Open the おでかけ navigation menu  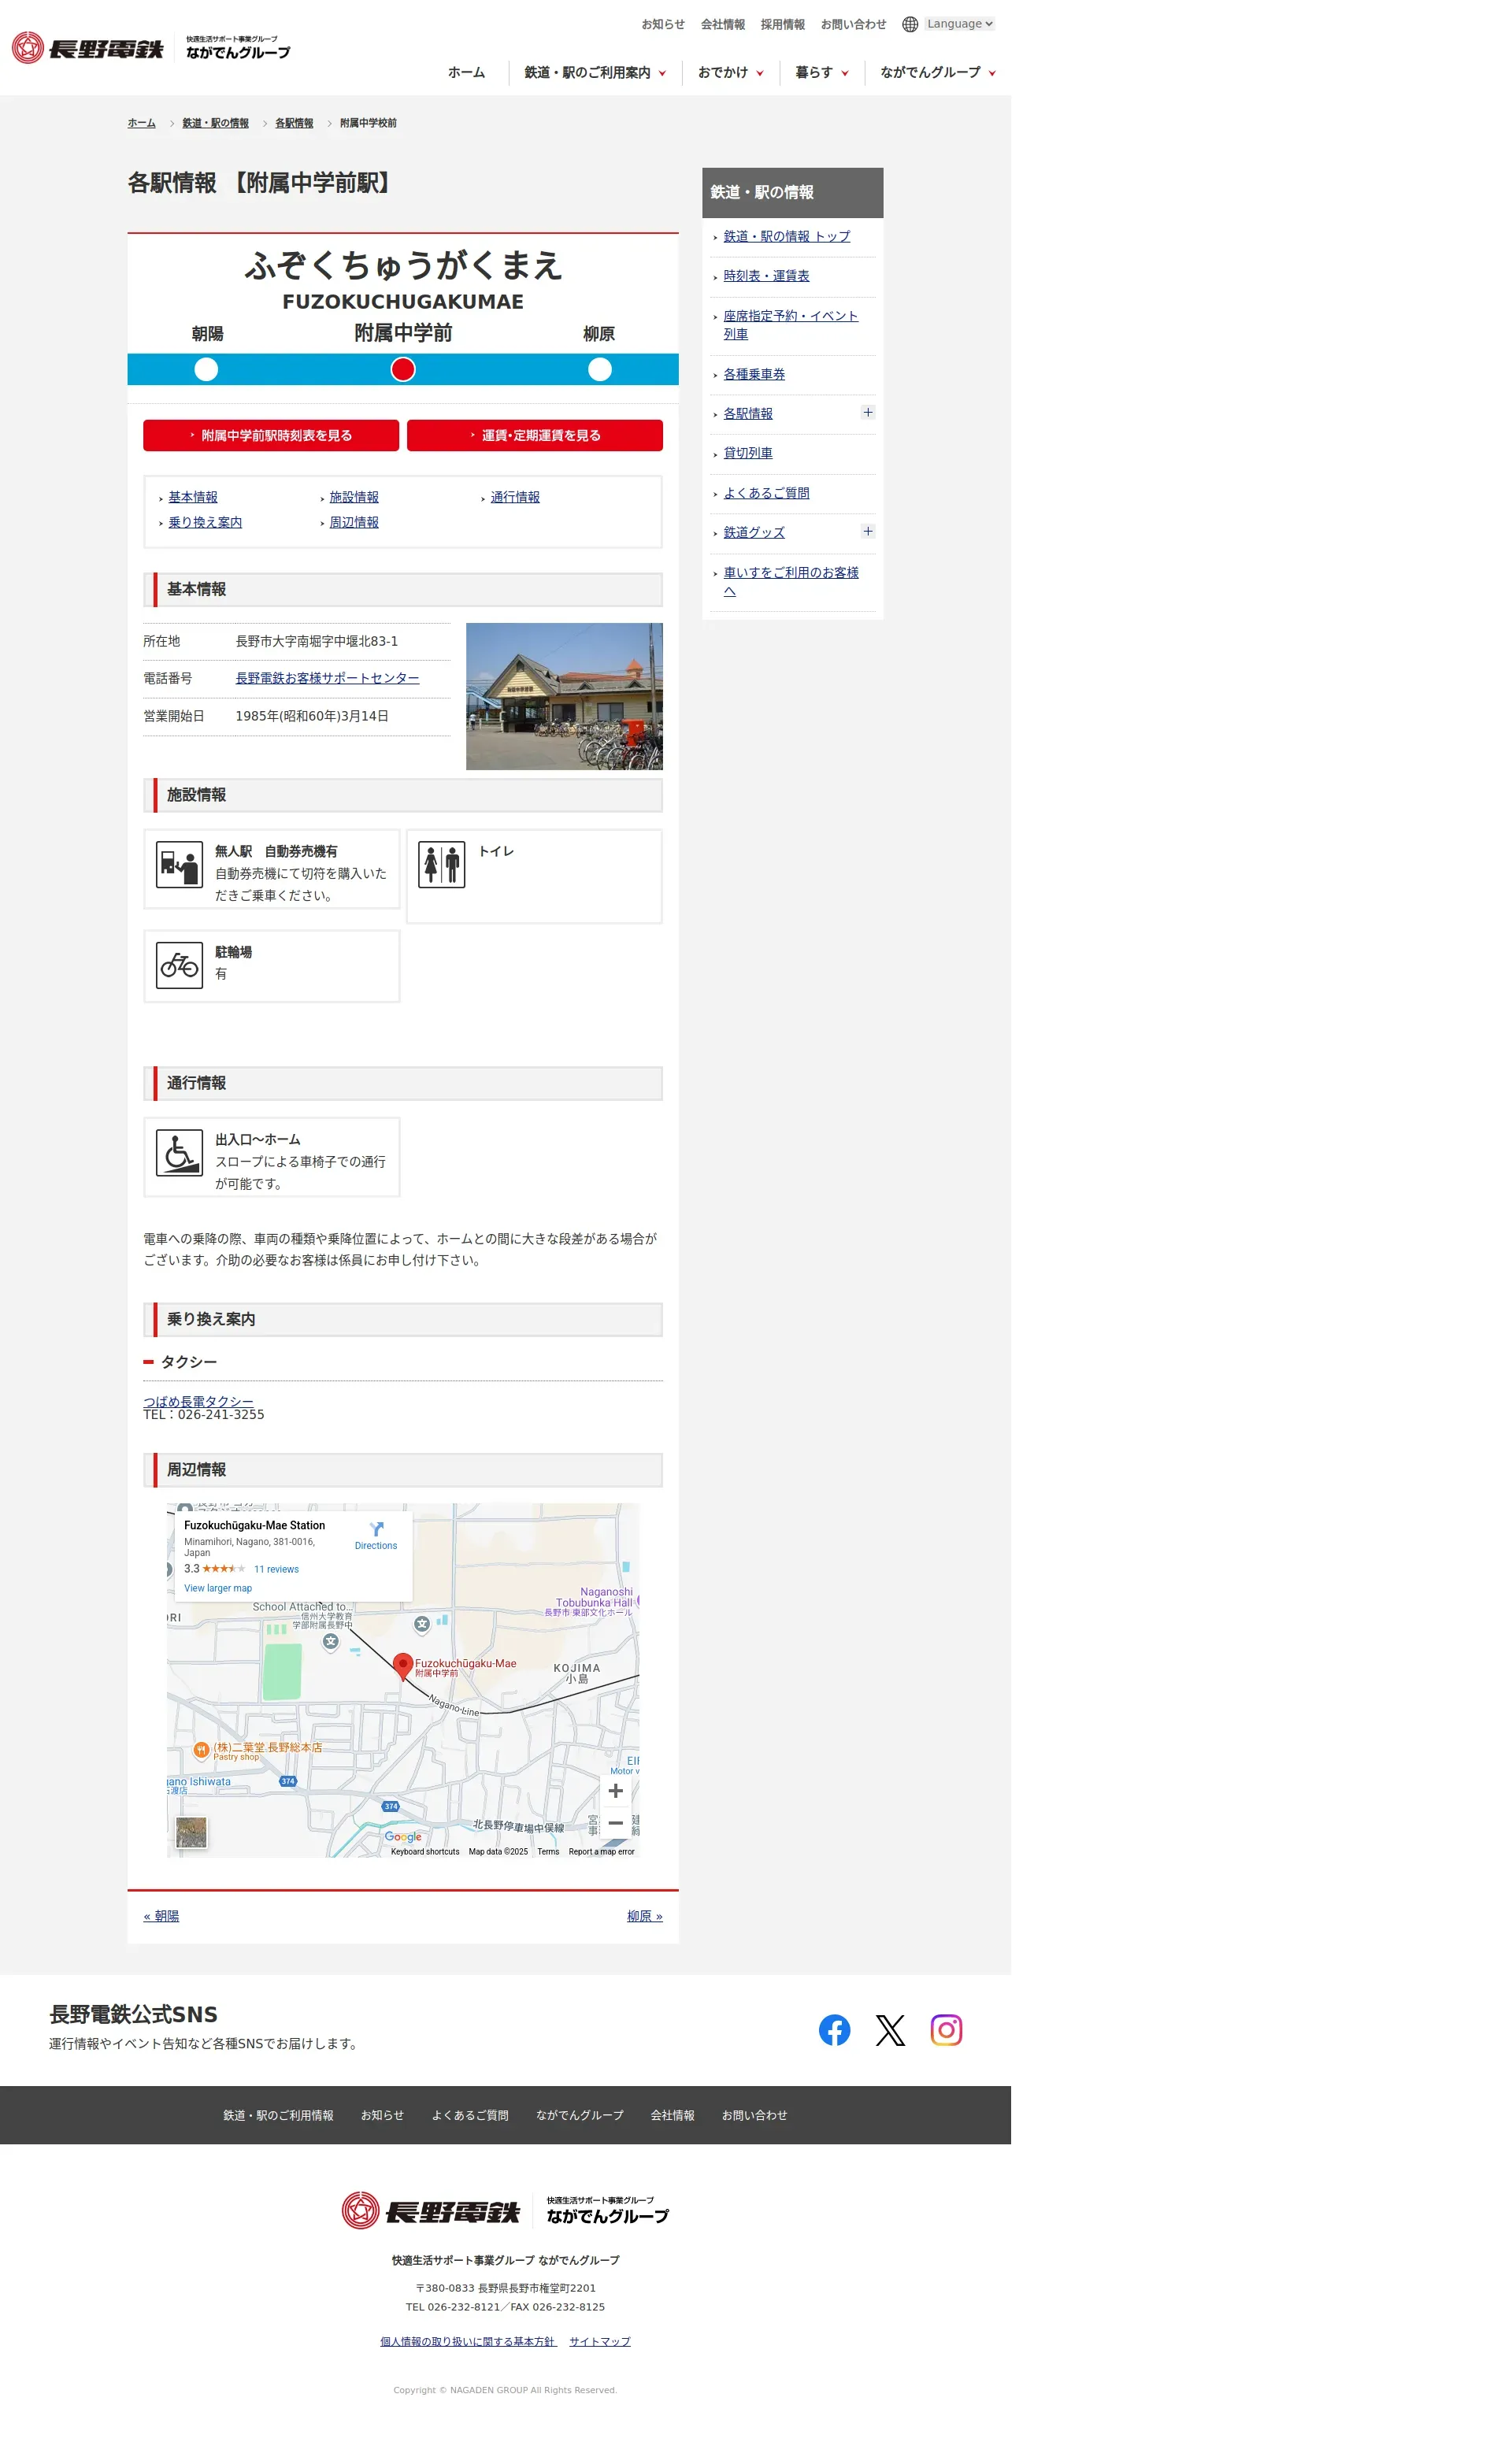730,72
